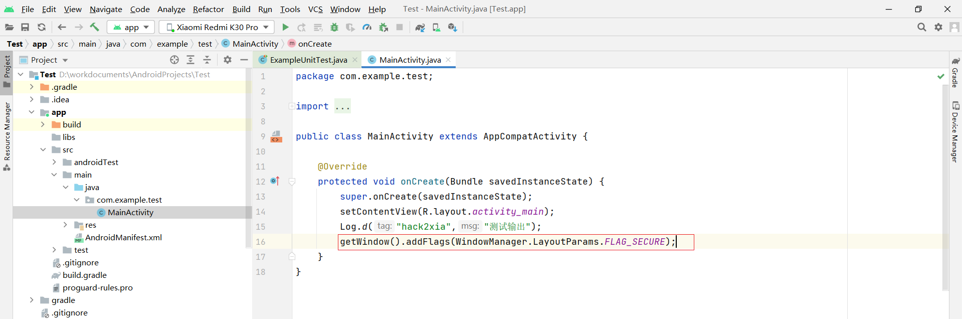Collapse onCreate method via fold marker line 12

[292, 182]
